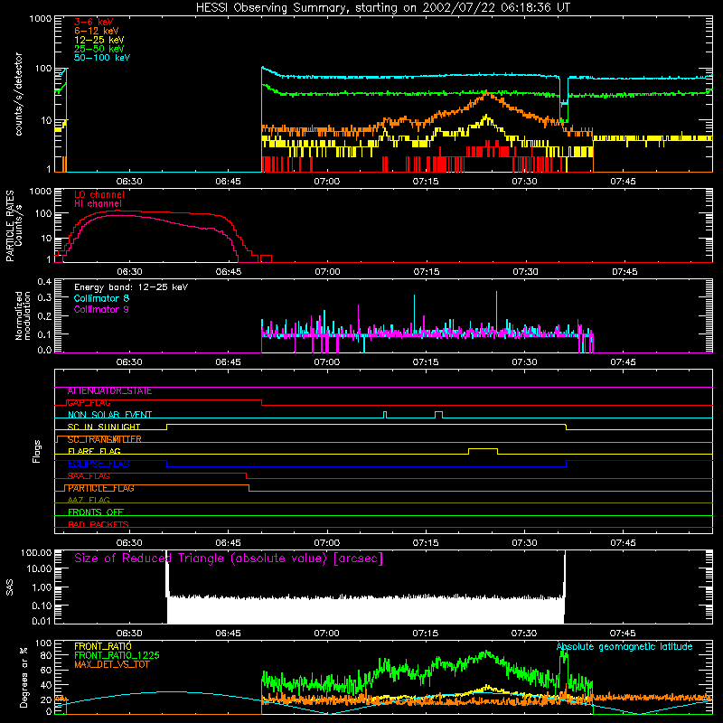Click the SC_TRANSMITTER flag label
Screen dimensions: 723x723
point(104,439)
